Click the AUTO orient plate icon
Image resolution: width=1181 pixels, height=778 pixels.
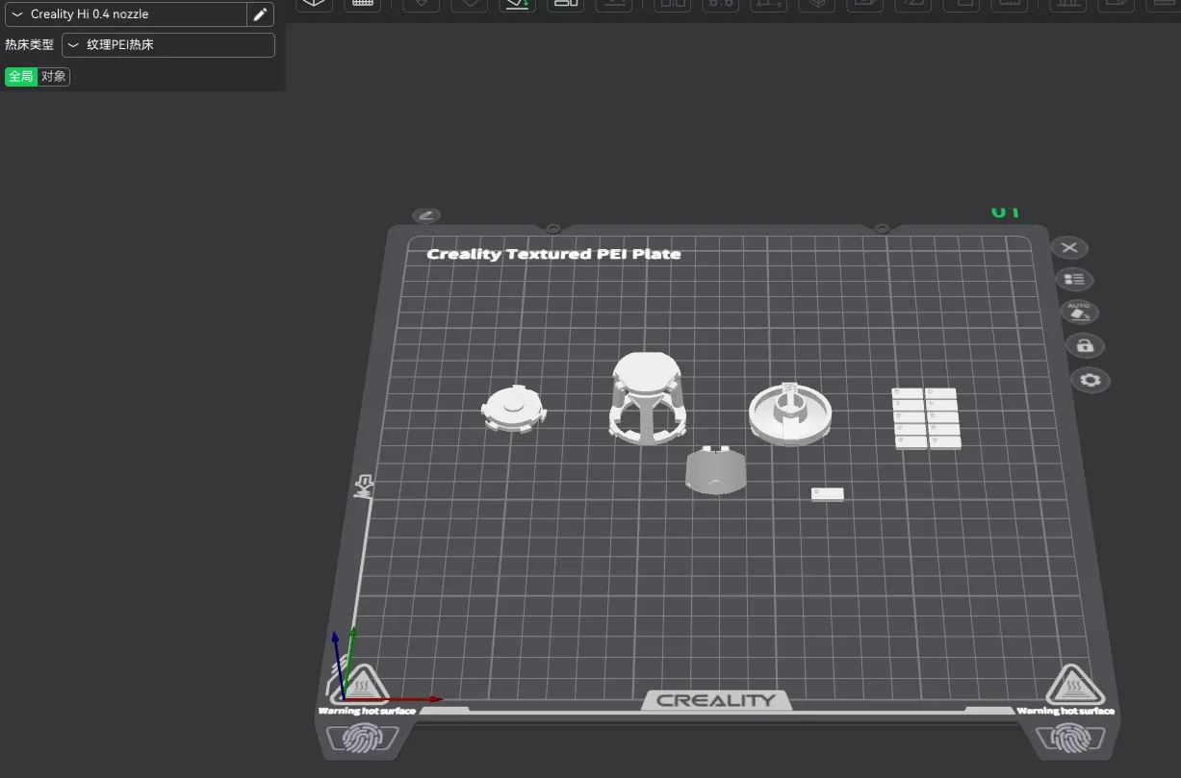pos(1079,313)
